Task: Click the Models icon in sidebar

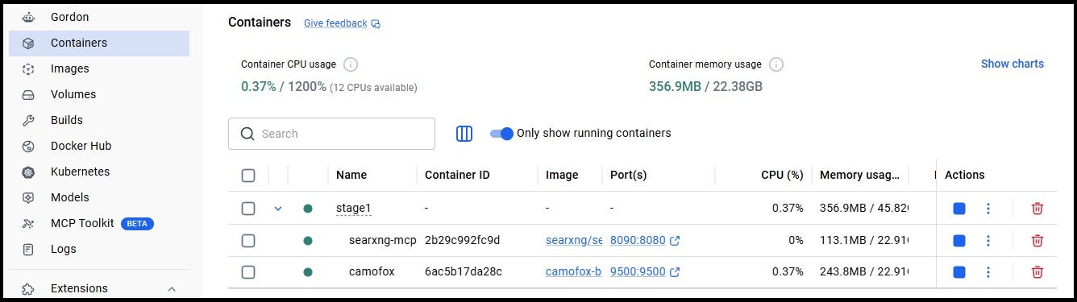Action: (x=28, y=197)
